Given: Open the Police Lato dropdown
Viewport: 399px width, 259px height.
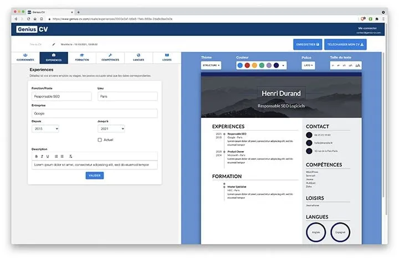Looking at the screenshot, I should (308, 65).
